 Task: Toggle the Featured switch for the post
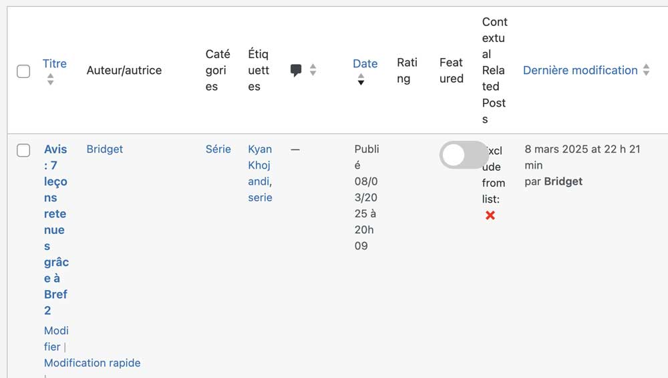pos(464,155)
